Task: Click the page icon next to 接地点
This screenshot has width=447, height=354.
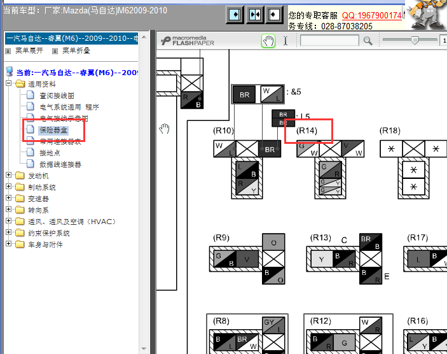Action: (31, 152)
